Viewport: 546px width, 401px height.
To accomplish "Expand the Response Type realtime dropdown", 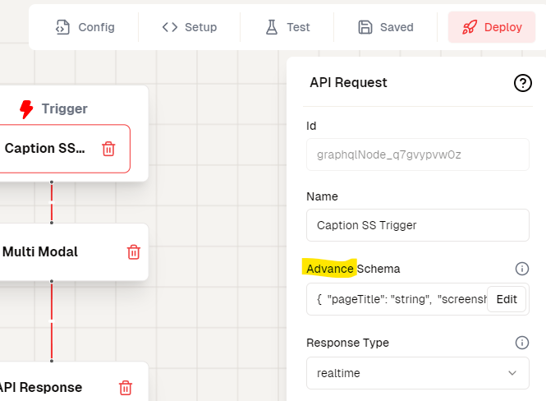I will pyautogui.click(x=417, y=373).
